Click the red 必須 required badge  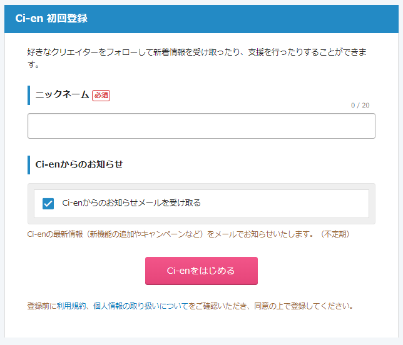(101, 96)
